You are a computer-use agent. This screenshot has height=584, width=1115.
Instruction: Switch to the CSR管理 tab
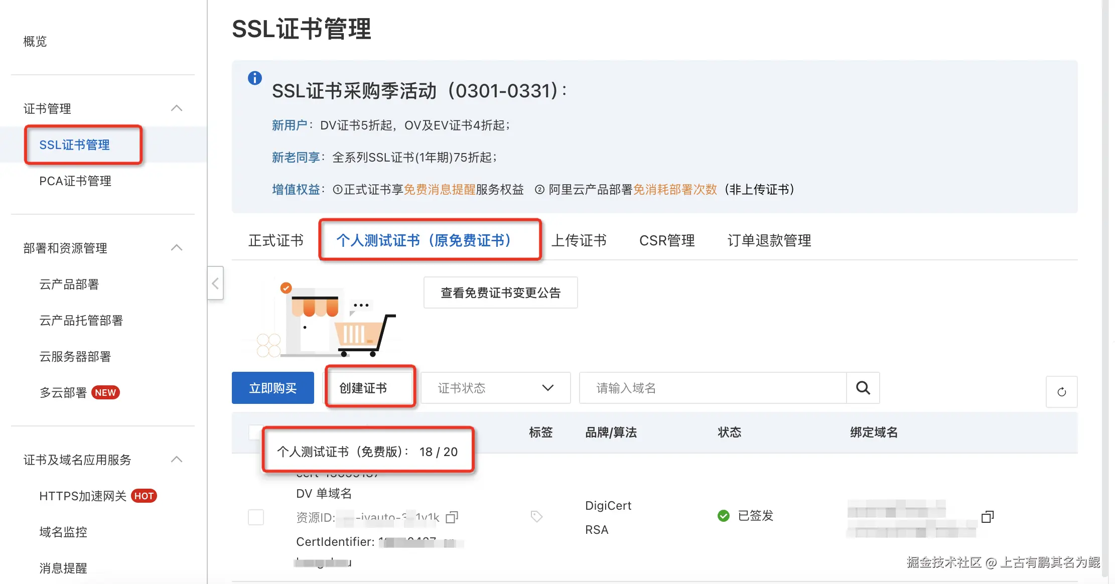pos(667,240)
